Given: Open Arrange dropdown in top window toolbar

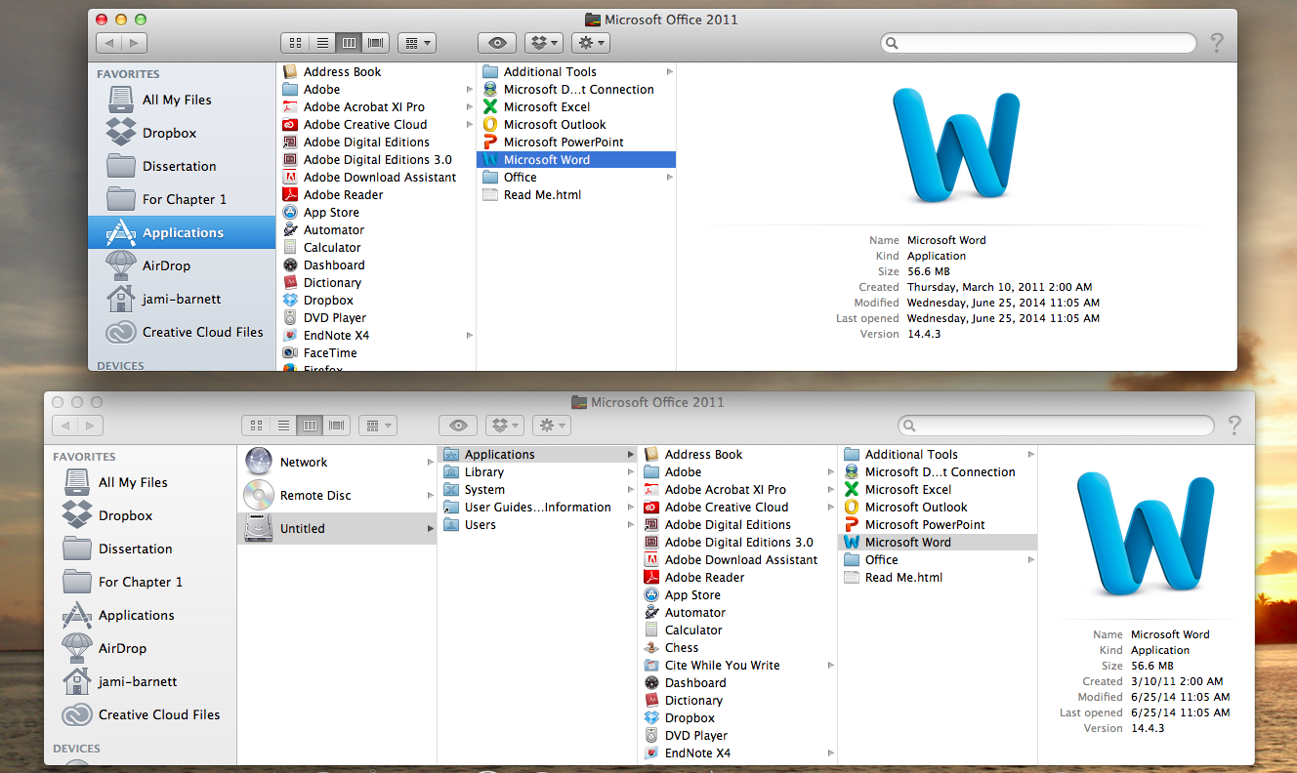Looking at the screenshot, I should pyautogui.click(x=417, y=43).
